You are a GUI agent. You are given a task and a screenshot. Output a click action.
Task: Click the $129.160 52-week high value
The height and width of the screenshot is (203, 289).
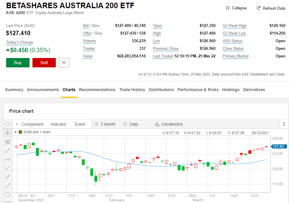click(277, 26)
